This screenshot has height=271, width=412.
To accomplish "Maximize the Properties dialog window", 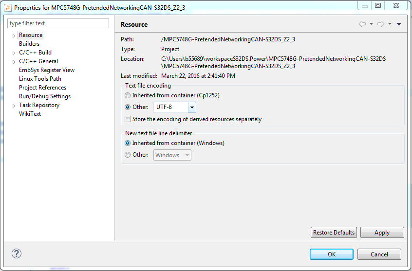I will (x=377, y=5).
